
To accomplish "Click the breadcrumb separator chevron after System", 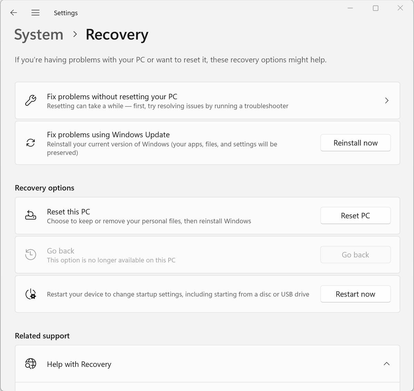I will [x=74, y=35].
